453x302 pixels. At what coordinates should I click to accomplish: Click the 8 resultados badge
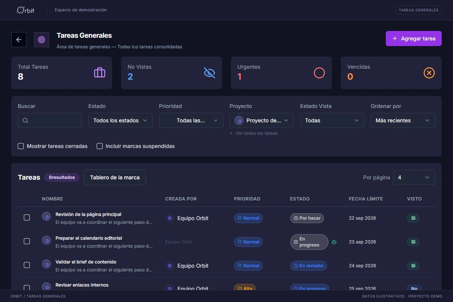coord(62,177)
